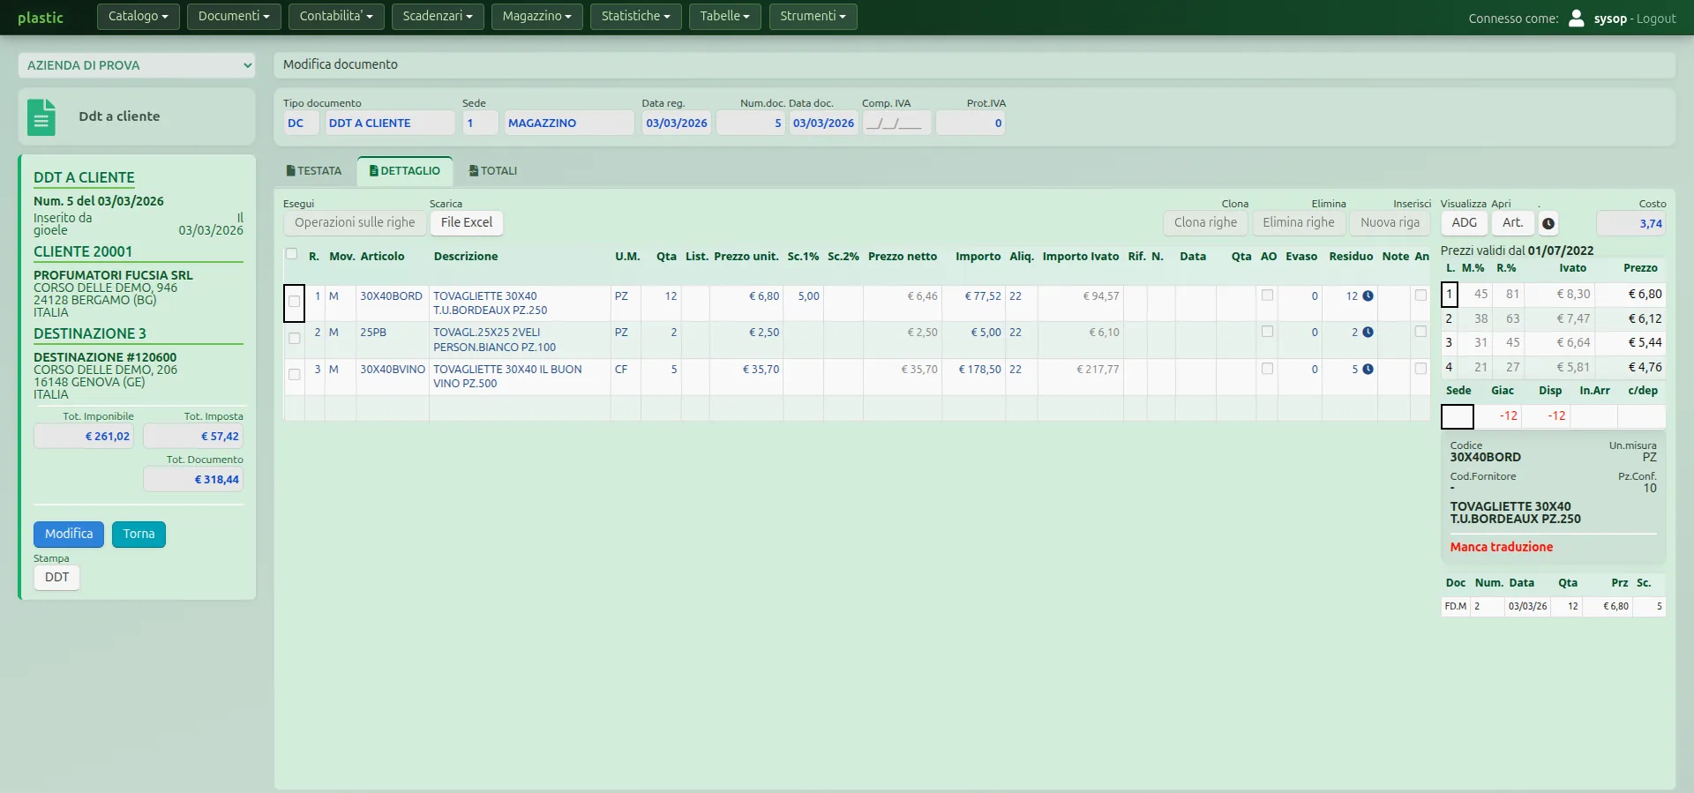
Task: Tick the checkbox for row 3 30X40BVINO
Action: click(295, 374)
